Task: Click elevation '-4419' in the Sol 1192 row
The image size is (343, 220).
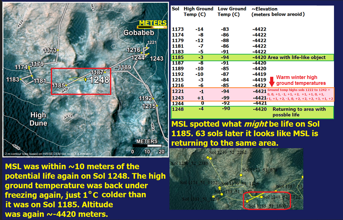Action: [259, 74]
